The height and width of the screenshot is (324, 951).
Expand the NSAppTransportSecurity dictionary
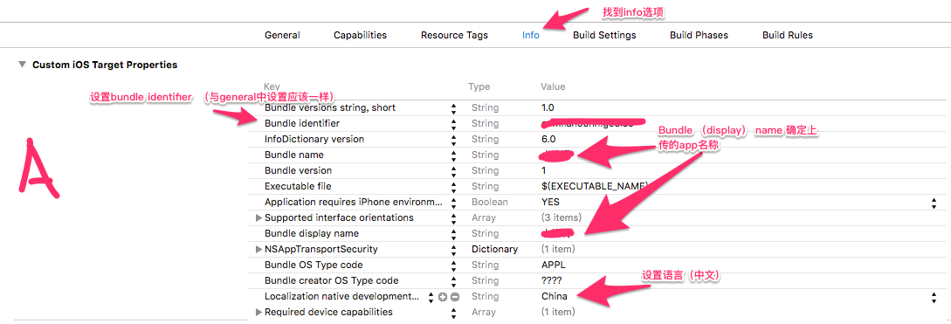tap(259, 250)
